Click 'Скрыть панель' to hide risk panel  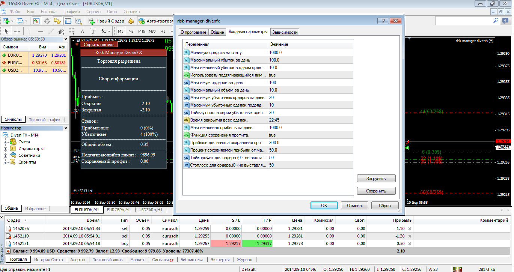point(99,45)
